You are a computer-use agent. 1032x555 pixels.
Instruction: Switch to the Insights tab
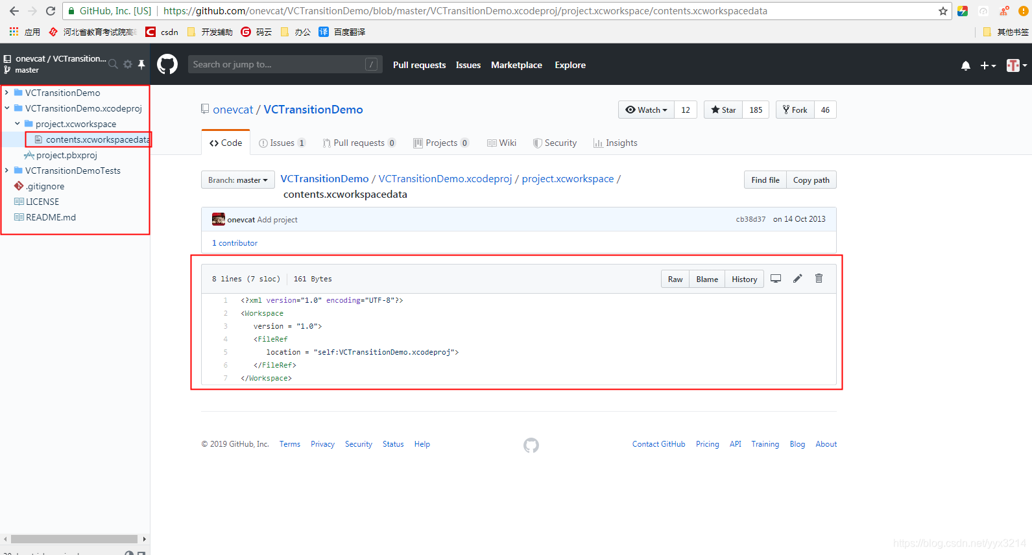[x=616, y=143]
